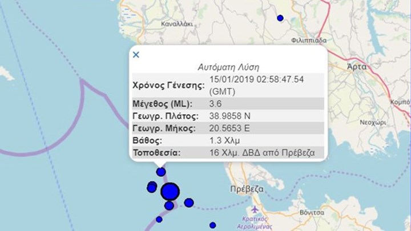Click the Νεοχώρι village label
Screen dimensions: 411x231
click(373, 123)
